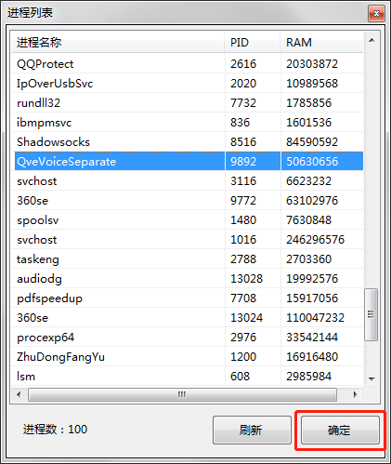Sort by PID column header
Image resolution: width=391 pixels, height=464 pixels.
(253, 43)
